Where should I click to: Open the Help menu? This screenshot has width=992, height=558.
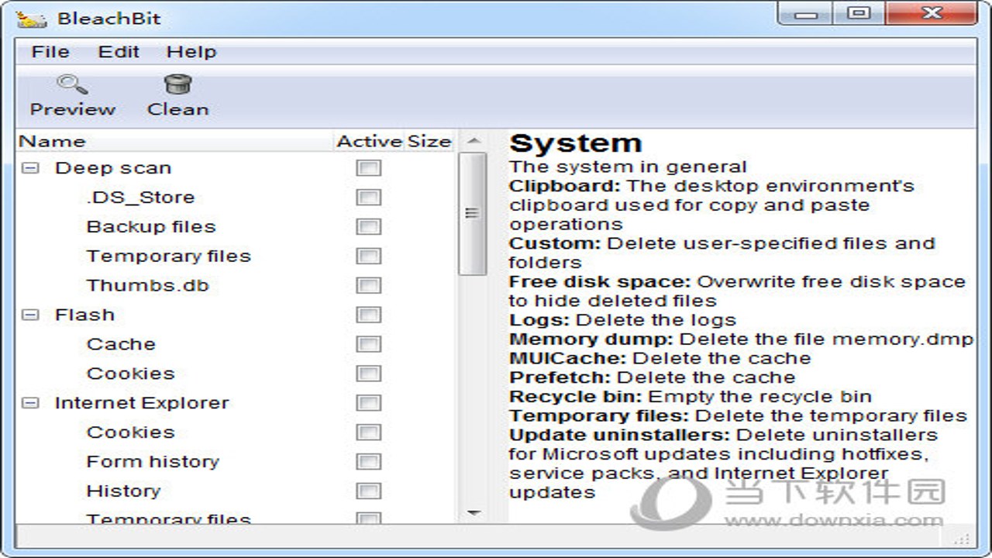191,52
